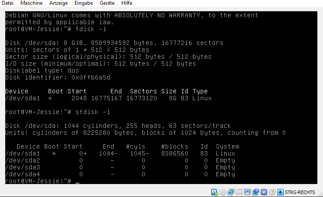Click the '16773120' sectors value

coord(141,98)
